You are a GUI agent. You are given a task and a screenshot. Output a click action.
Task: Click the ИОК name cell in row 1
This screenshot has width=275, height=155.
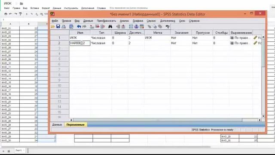(x=80, y=37)
